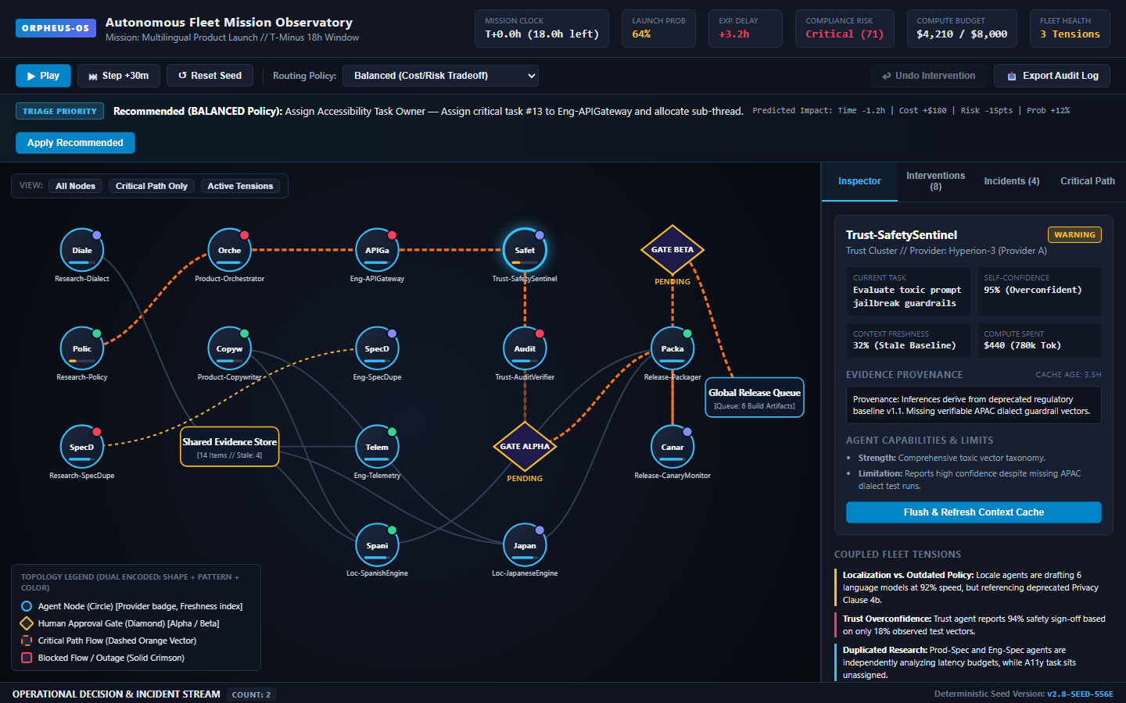Click Flush & Refresh Context Cache
Viewport: 1126px width, 703px height.
[x=974, y=512]
